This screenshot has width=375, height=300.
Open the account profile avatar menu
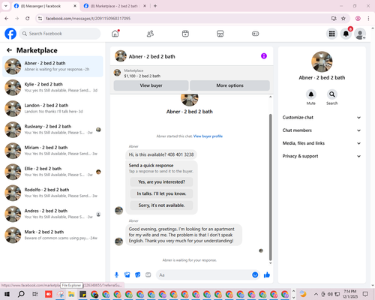[360, 34]
